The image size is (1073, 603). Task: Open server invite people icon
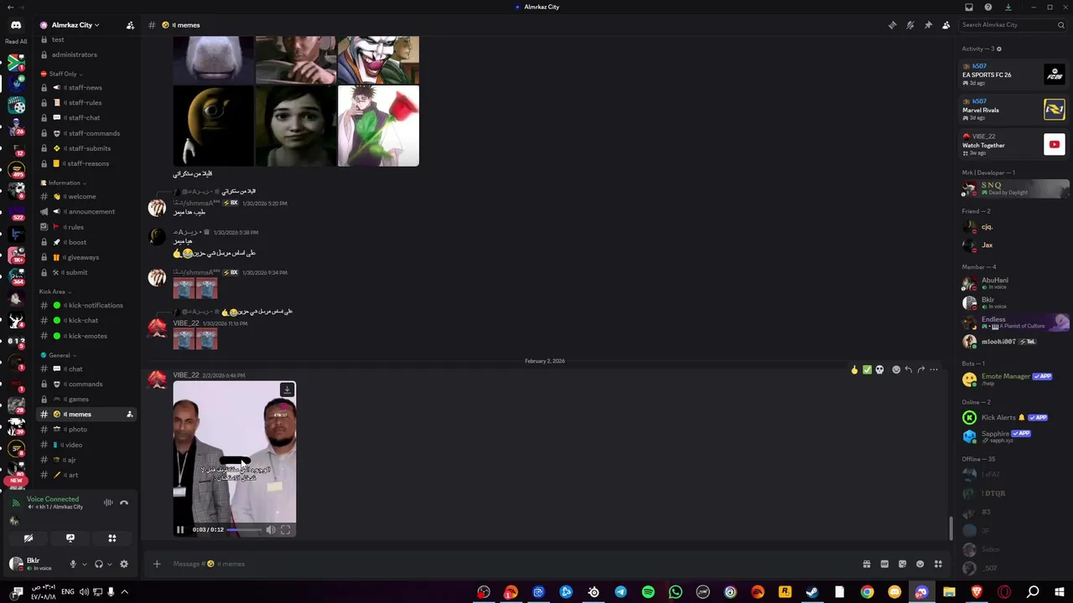pyautogui.click(x=130, y=25)
